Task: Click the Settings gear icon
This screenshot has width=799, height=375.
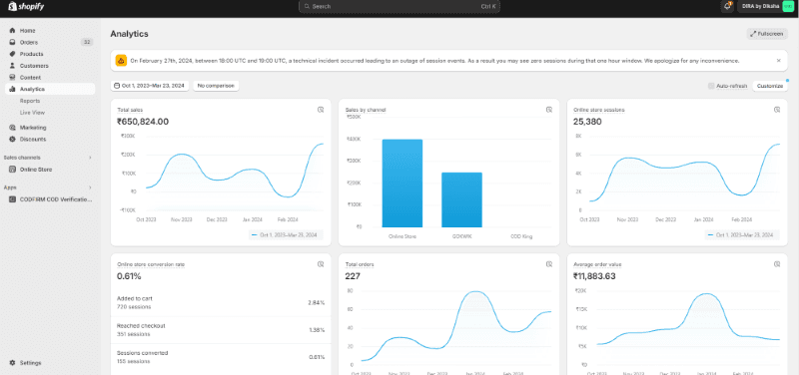Action: click(13, 363)
